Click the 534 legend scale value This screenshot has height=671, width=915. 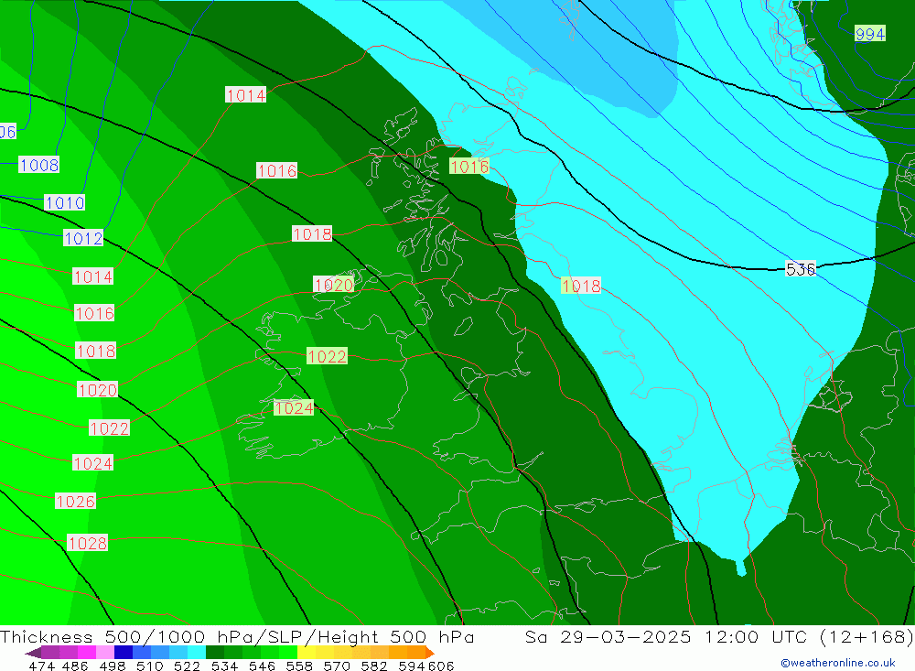point(224,666)
